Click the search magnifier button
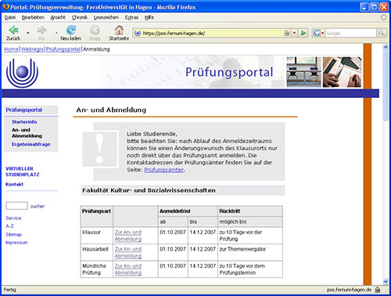The height and width of the screenshot is (296, 391). (x=381, y=33)
